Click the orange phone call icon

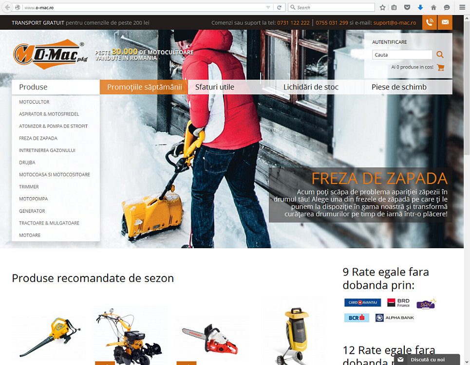pyautogui.click(x=429, y=22)
